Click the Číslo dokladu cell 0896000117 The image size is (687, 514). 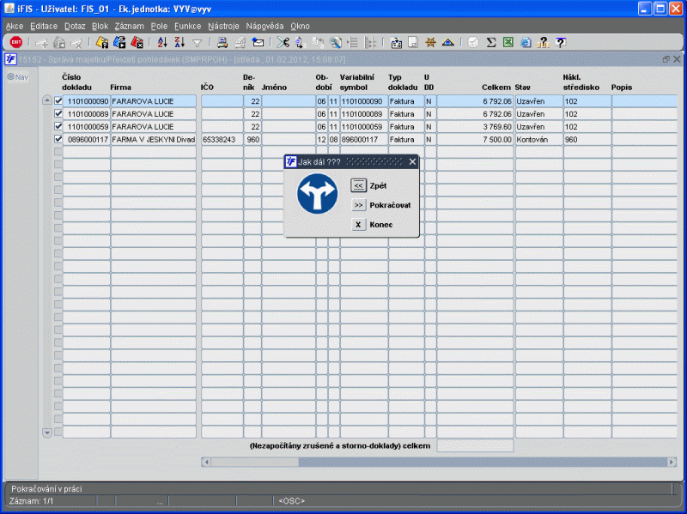pos(87,139)
